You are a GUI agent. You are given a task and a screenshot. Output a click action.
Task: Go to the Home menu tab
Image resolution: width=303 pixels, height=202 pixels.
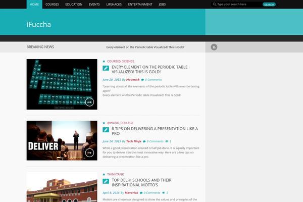click(34, 4)
